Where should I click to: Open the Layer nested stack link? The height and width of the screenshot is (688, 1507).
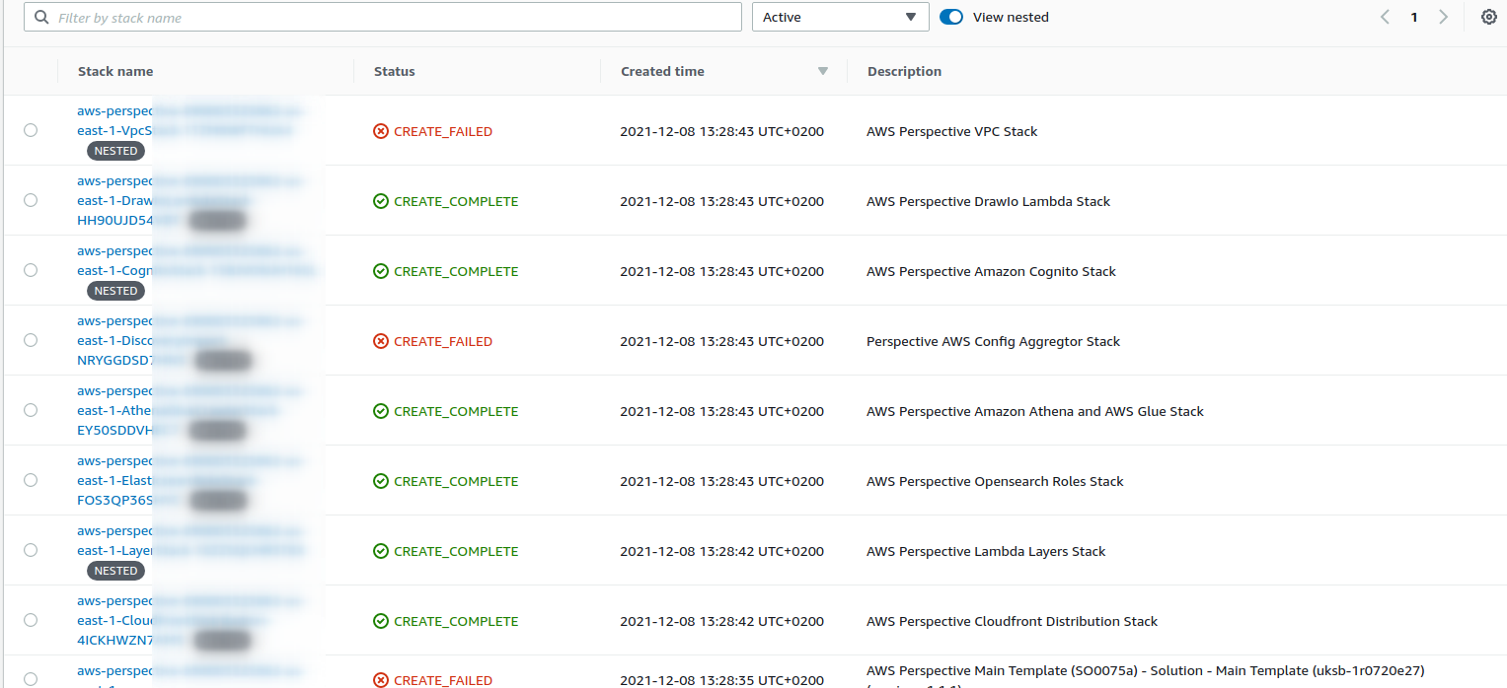point(192,540)
